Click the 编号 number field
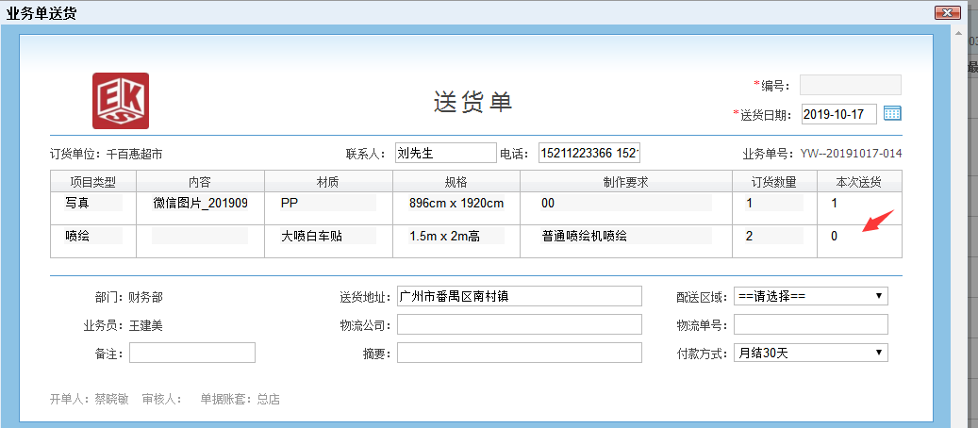The image size is (978, 428). coord(850,86)
